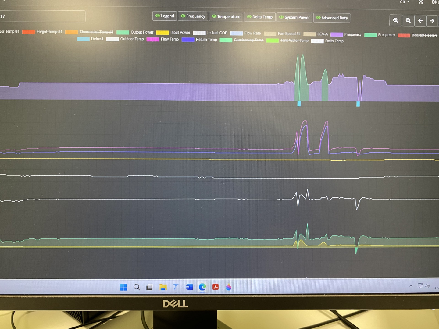Viewport: 439px width, 329px height.
Task: Enter fullscreen using the expand icon
Action: coord(421,2)
